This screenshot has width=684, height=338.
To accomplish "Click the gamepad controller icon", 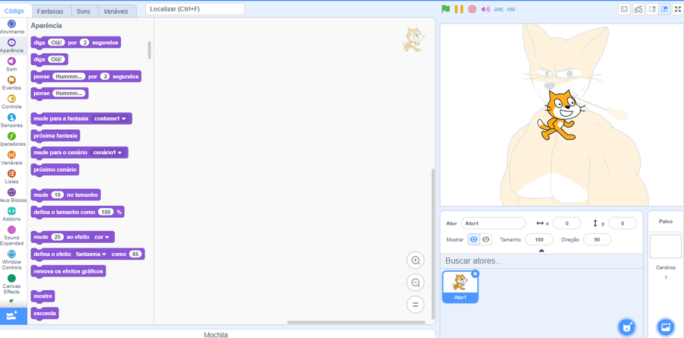I will (x=638, y=8).
